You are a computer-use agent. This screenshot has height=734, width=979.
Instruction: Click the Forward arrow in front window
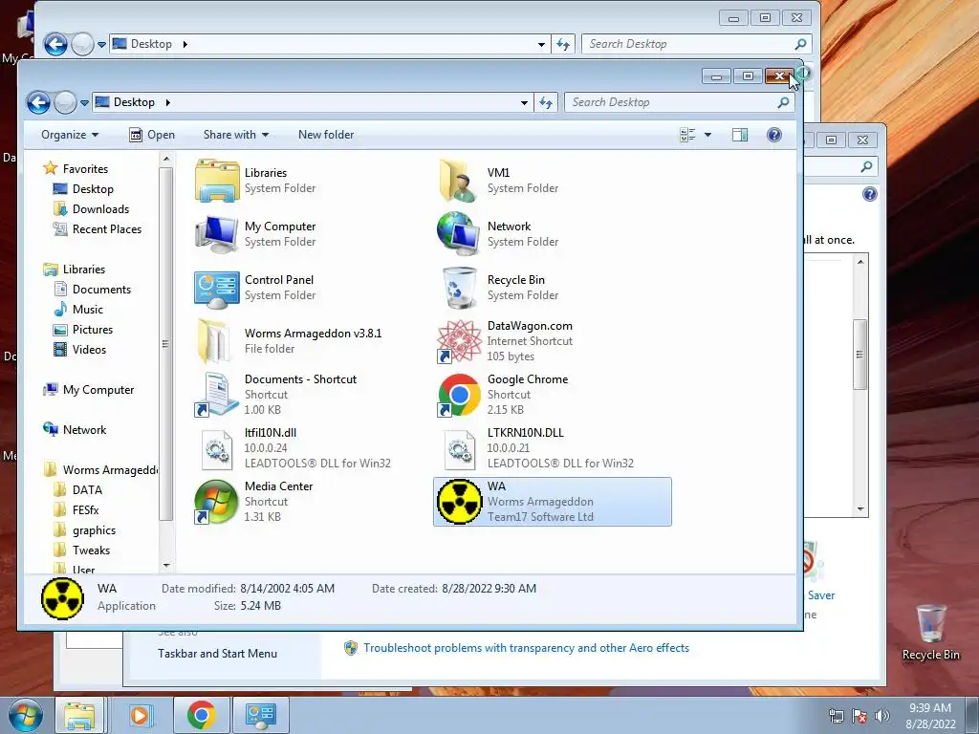pos(66,102)
